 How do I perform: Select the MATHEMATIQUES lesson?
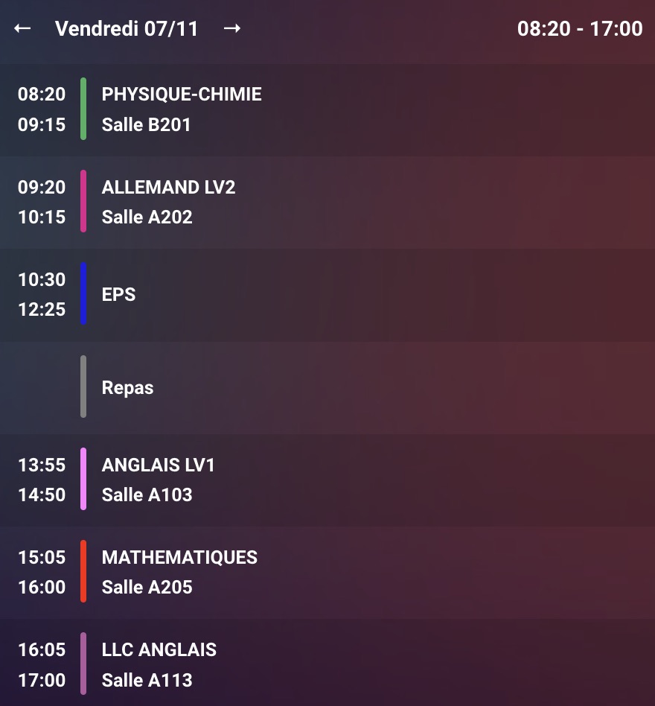pyautogui.click(x=179, y=557)
